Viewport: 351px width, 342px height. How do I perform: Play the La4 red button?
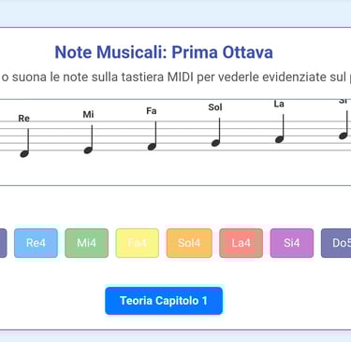click(x=241, y=243)
